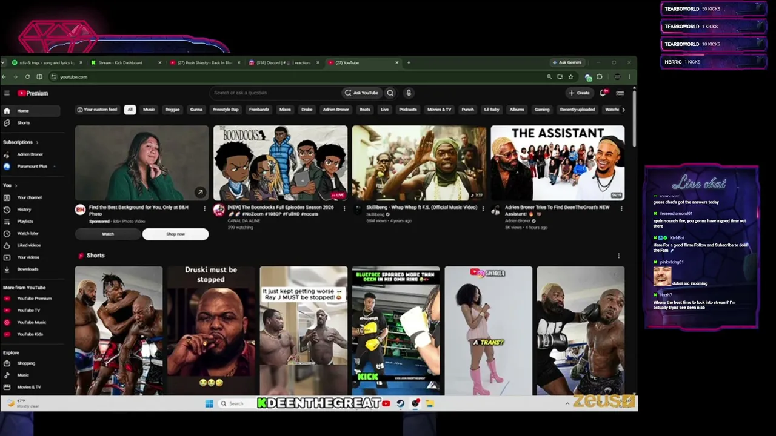776x436 pixels.
Task: Select the Podcasts filter chip
Action: 408,110
